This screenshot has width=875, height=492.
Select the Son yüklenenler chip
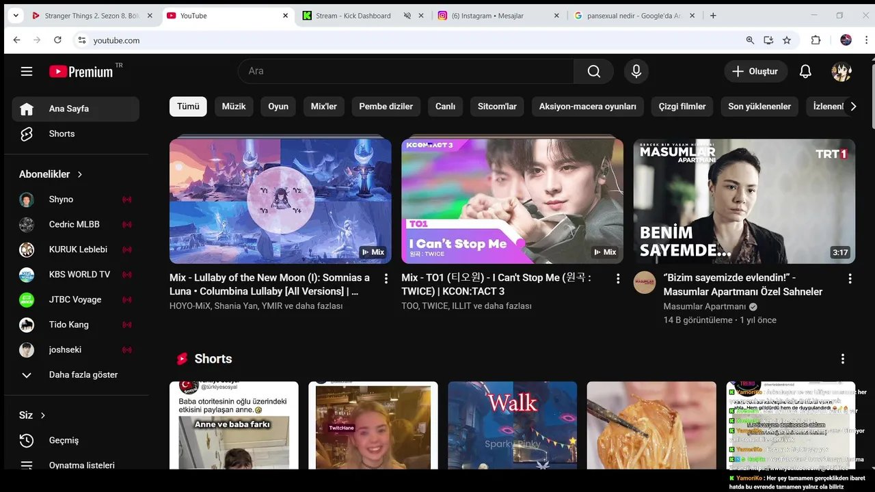point(759,107)
